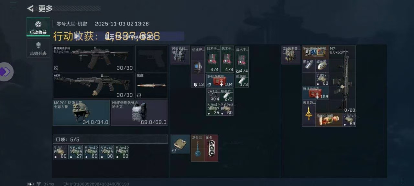The width and height of the screenshot is (414, 186).
Task: Select the 军用弹道计算机 item
Action: click(315, 52)
